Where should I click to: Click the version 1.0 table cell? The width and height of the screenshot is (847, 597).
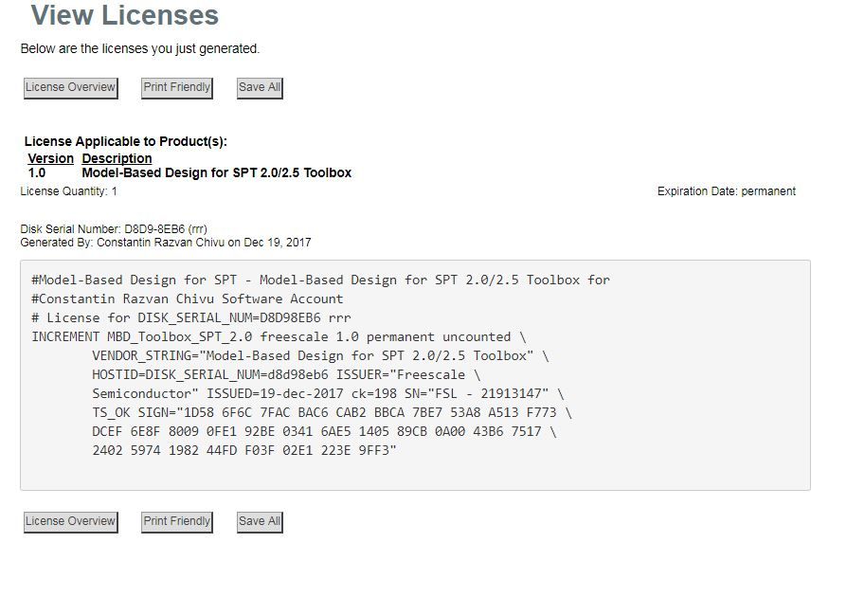(37, 172)
